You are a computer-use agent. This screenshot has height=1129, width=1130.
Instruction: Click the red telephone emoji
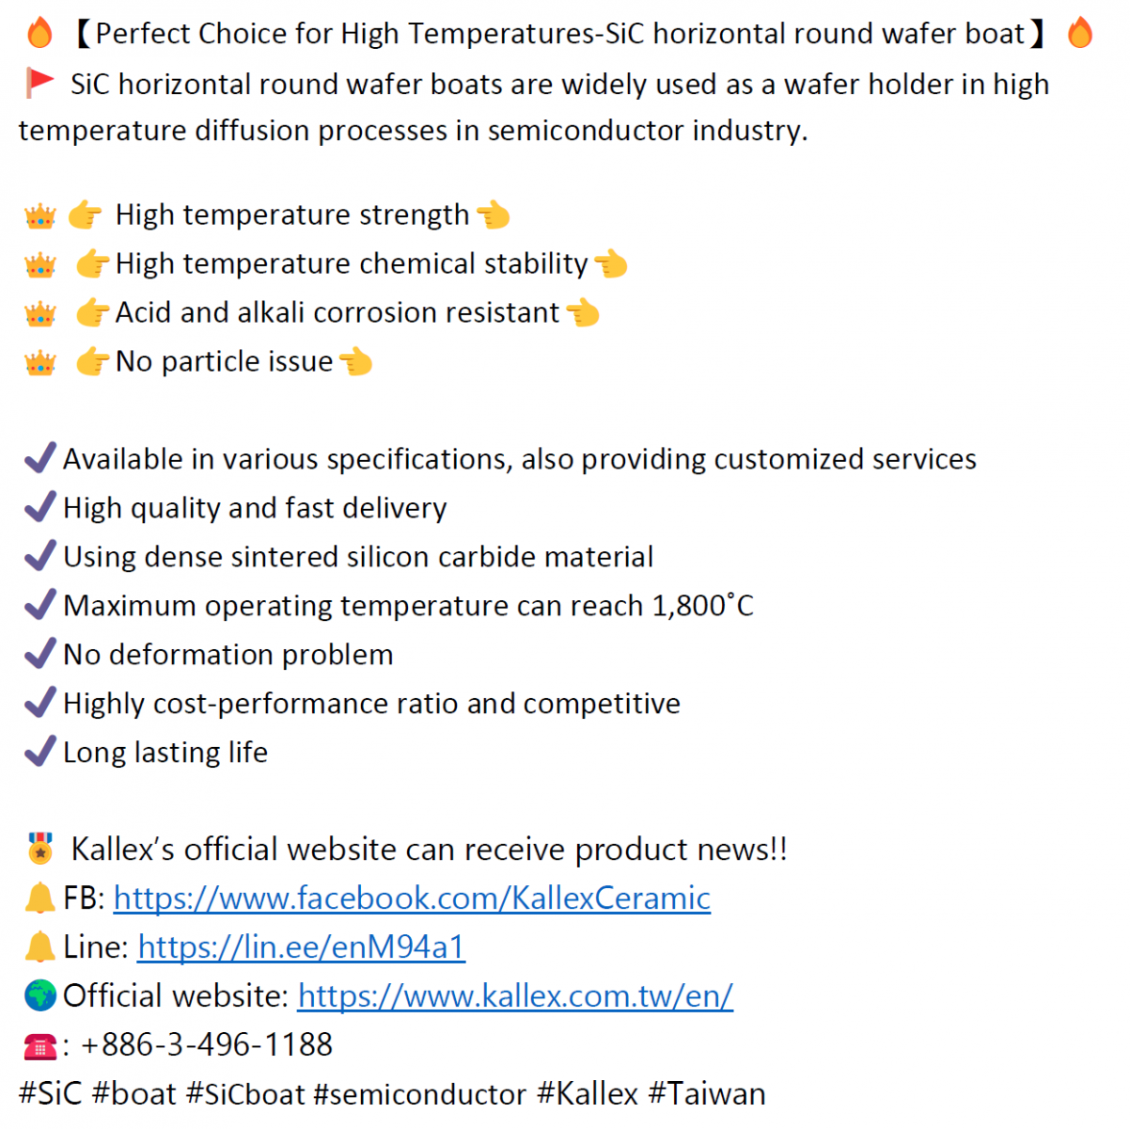point(39,1046)
